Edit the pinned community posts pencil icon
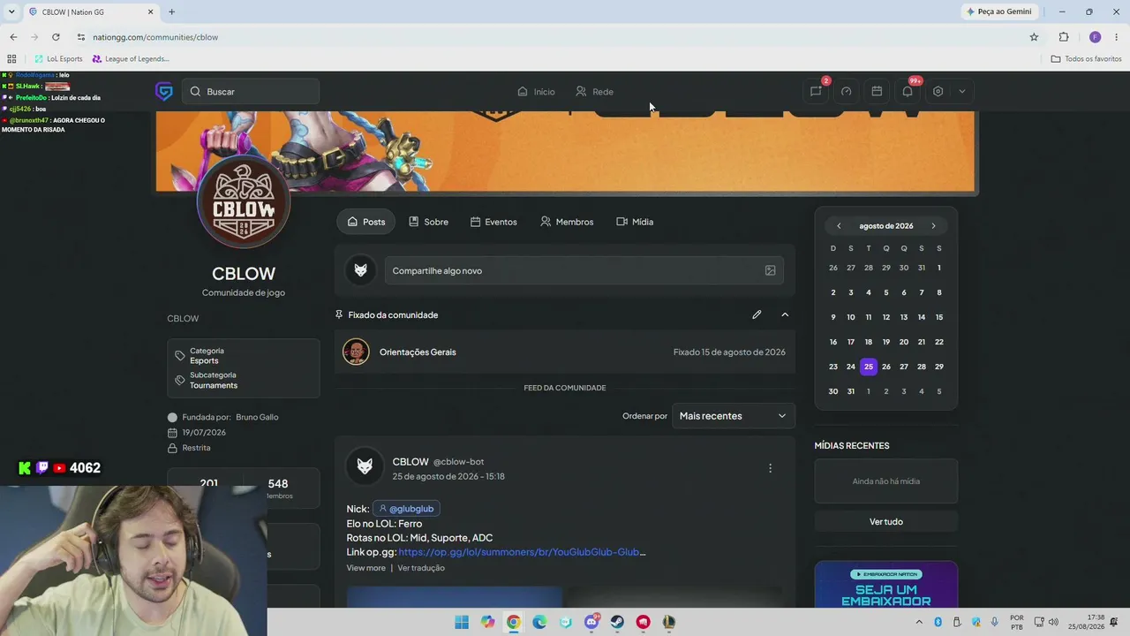The image size is (1130, 636). pos(757,314)
